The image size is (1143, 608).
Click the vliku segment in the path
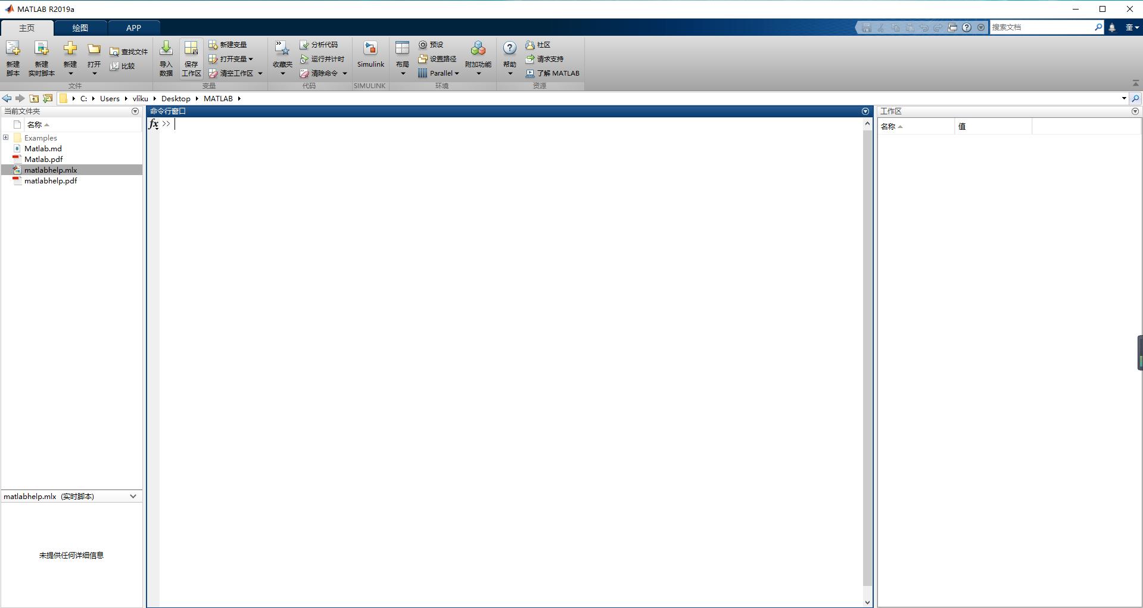click(x=141, y=98)
